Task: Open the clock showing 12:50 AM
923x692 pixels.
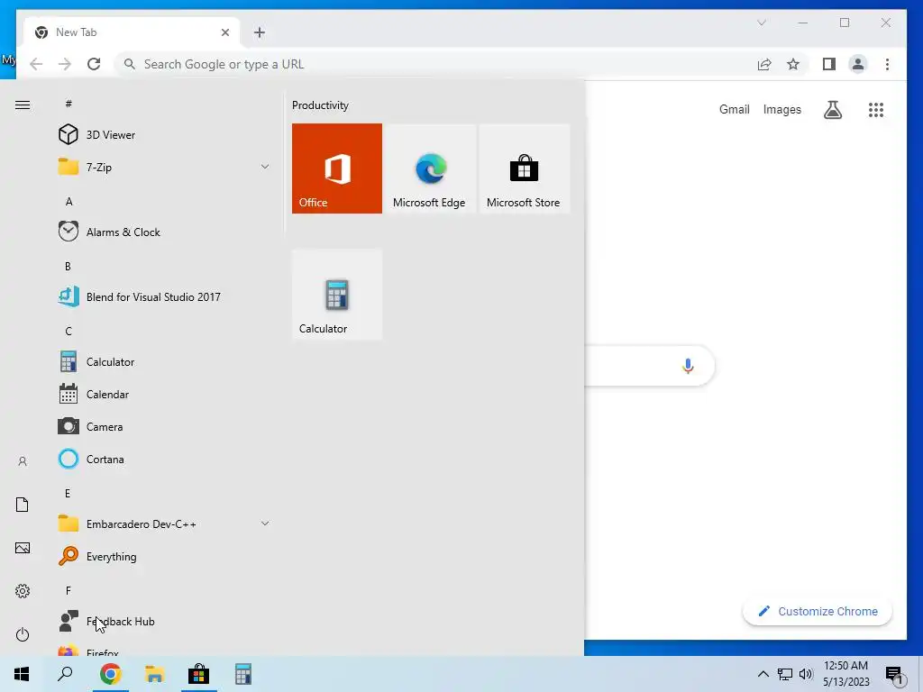Action: tap(845, 674)
